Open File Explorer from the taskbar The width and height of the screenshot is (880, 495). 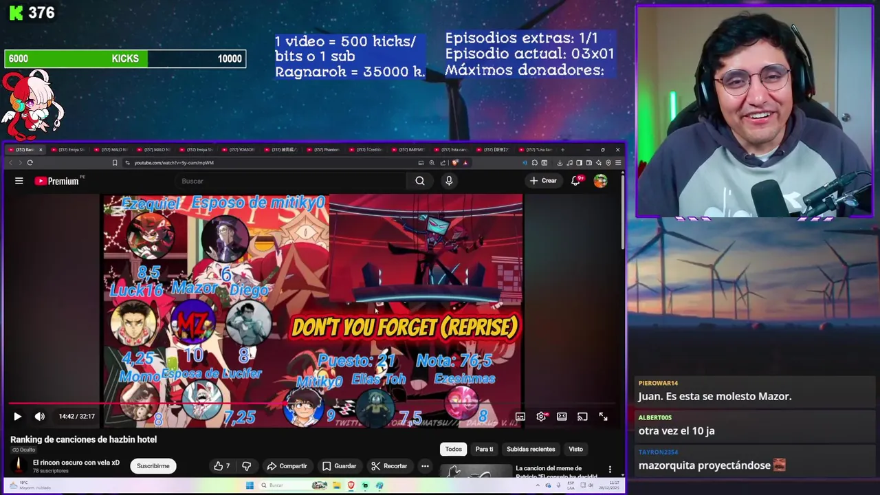point(338,485)
